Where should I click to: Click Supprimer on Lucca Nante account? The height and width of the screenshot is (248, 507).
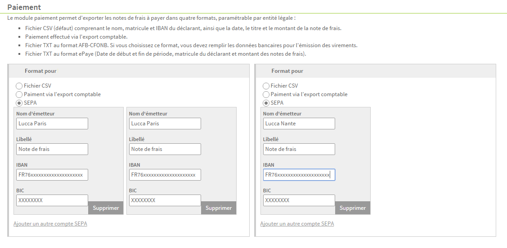pyautogui.click(x=352, y=208)
